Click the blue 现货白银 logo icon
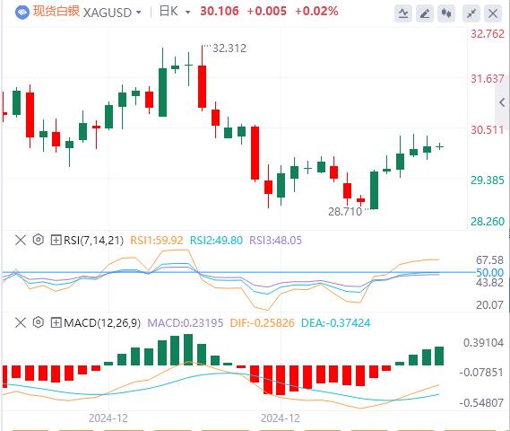The image size is (510, 431). point(22,12)
